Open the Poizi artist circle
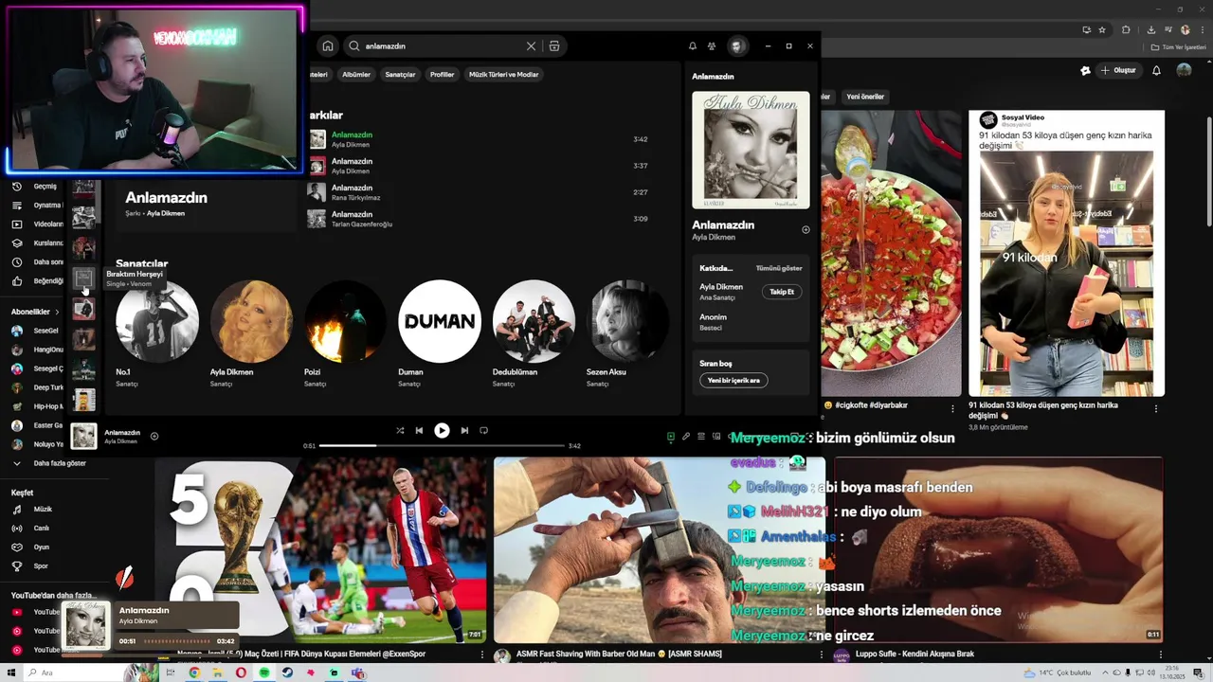 tap(345, 321)
